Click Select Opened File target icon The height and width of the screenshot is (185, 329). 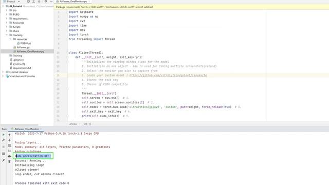[x=28, y=1]
